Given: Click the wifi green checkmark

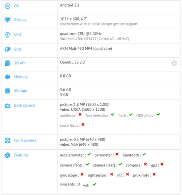Looking at the screenshot, I should pyautogui.click(x=95, y=184).
